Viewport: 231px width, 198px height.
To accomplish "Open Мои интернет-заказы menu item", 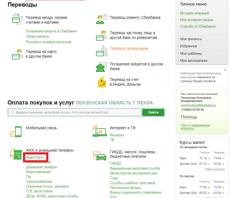I will [x=197, y=20].
